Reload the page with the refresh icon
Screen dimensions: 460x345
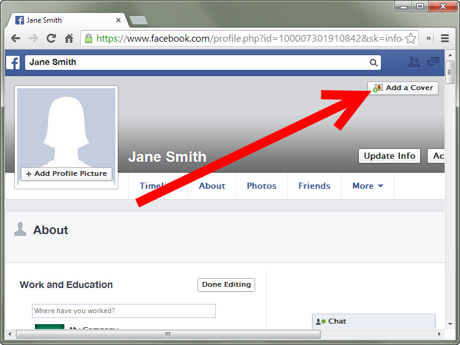point(52,39)
